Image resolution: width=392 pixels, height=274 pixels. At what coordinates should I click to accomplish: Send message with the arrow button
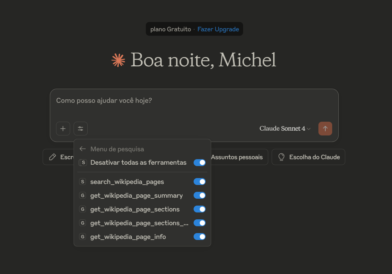325,129
